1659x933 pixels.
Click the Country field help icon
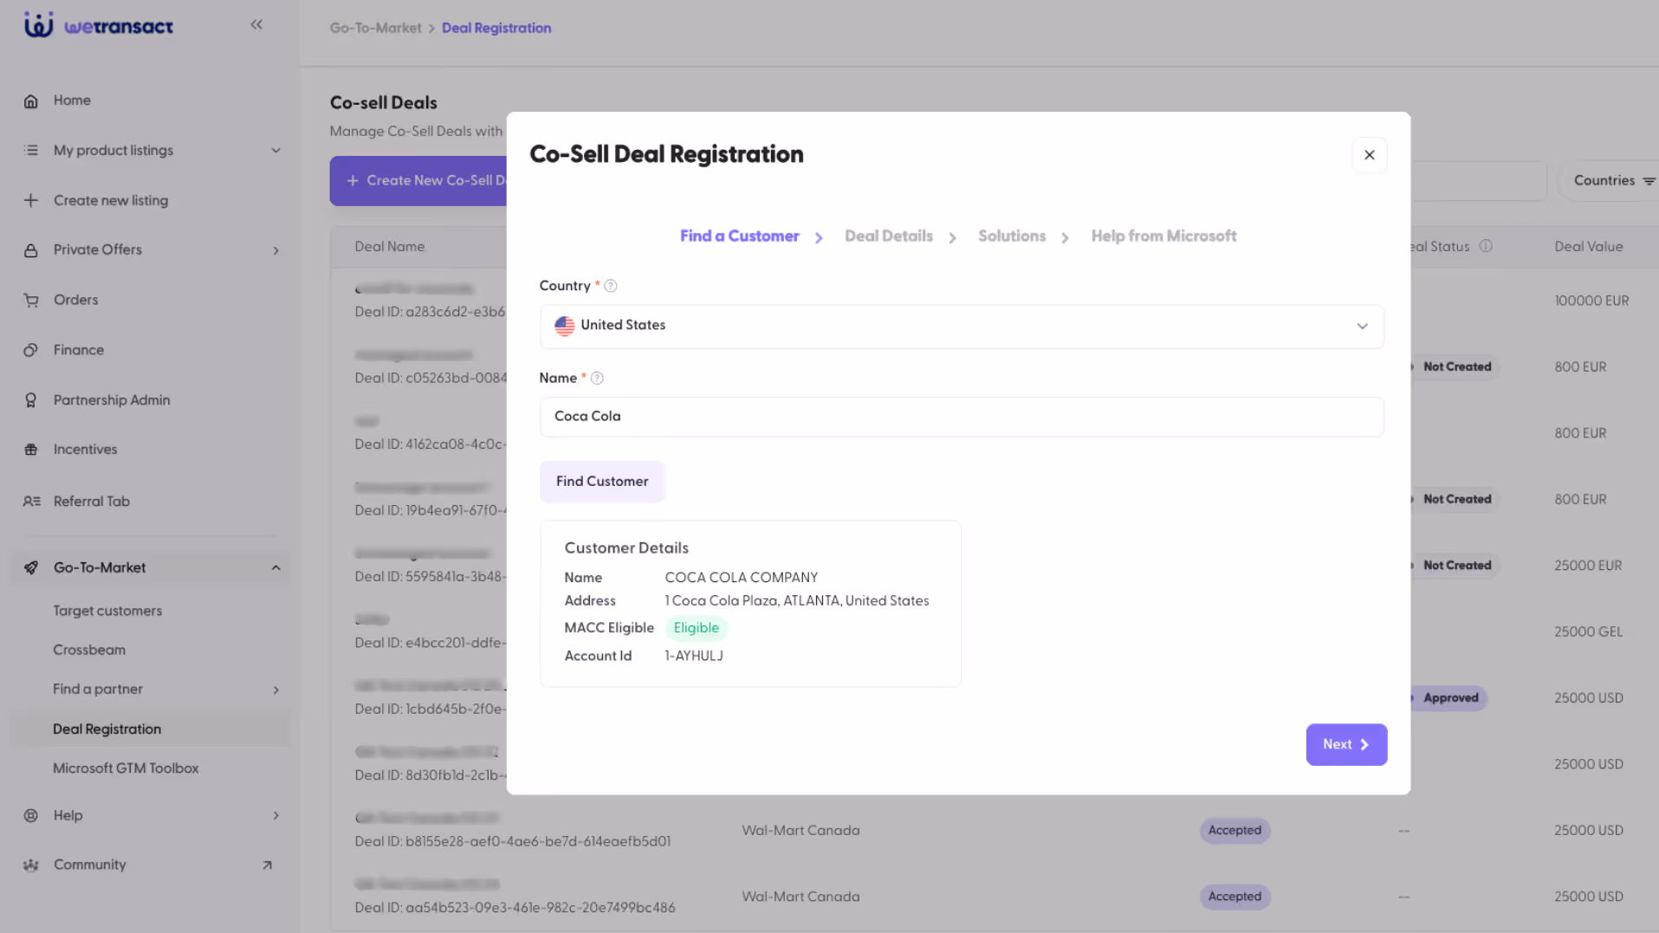[611, 286]
